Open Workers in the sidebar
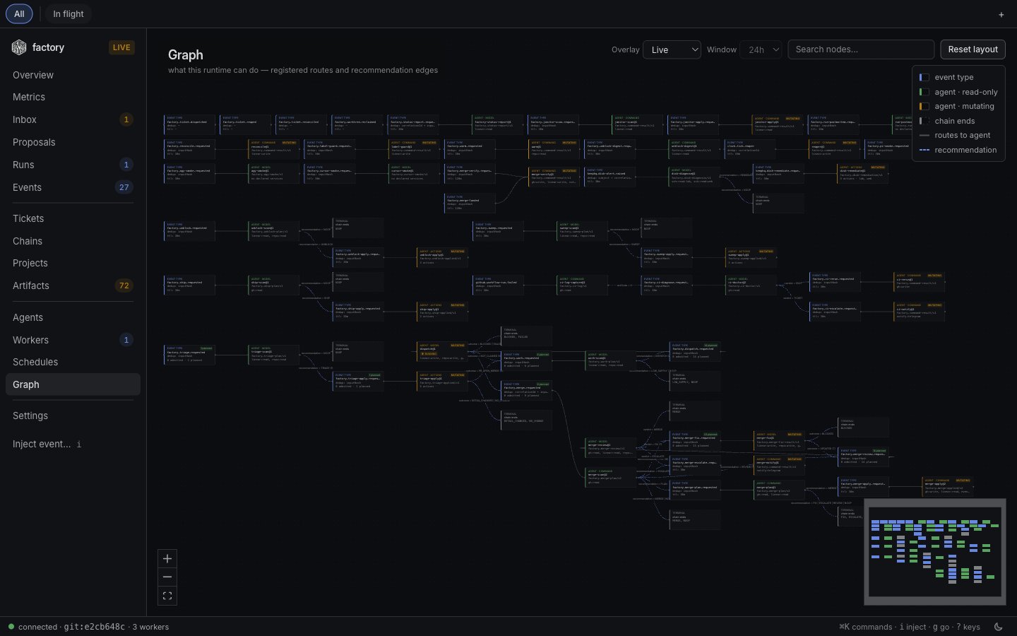The height and width of the screenshot is (636, 1017). click(73, 340)
